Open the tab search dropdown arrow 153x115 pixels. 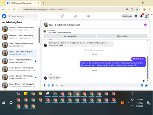click(3, 3)
